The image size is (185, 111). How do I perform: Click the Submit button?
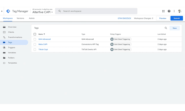[x=177, y=18]
